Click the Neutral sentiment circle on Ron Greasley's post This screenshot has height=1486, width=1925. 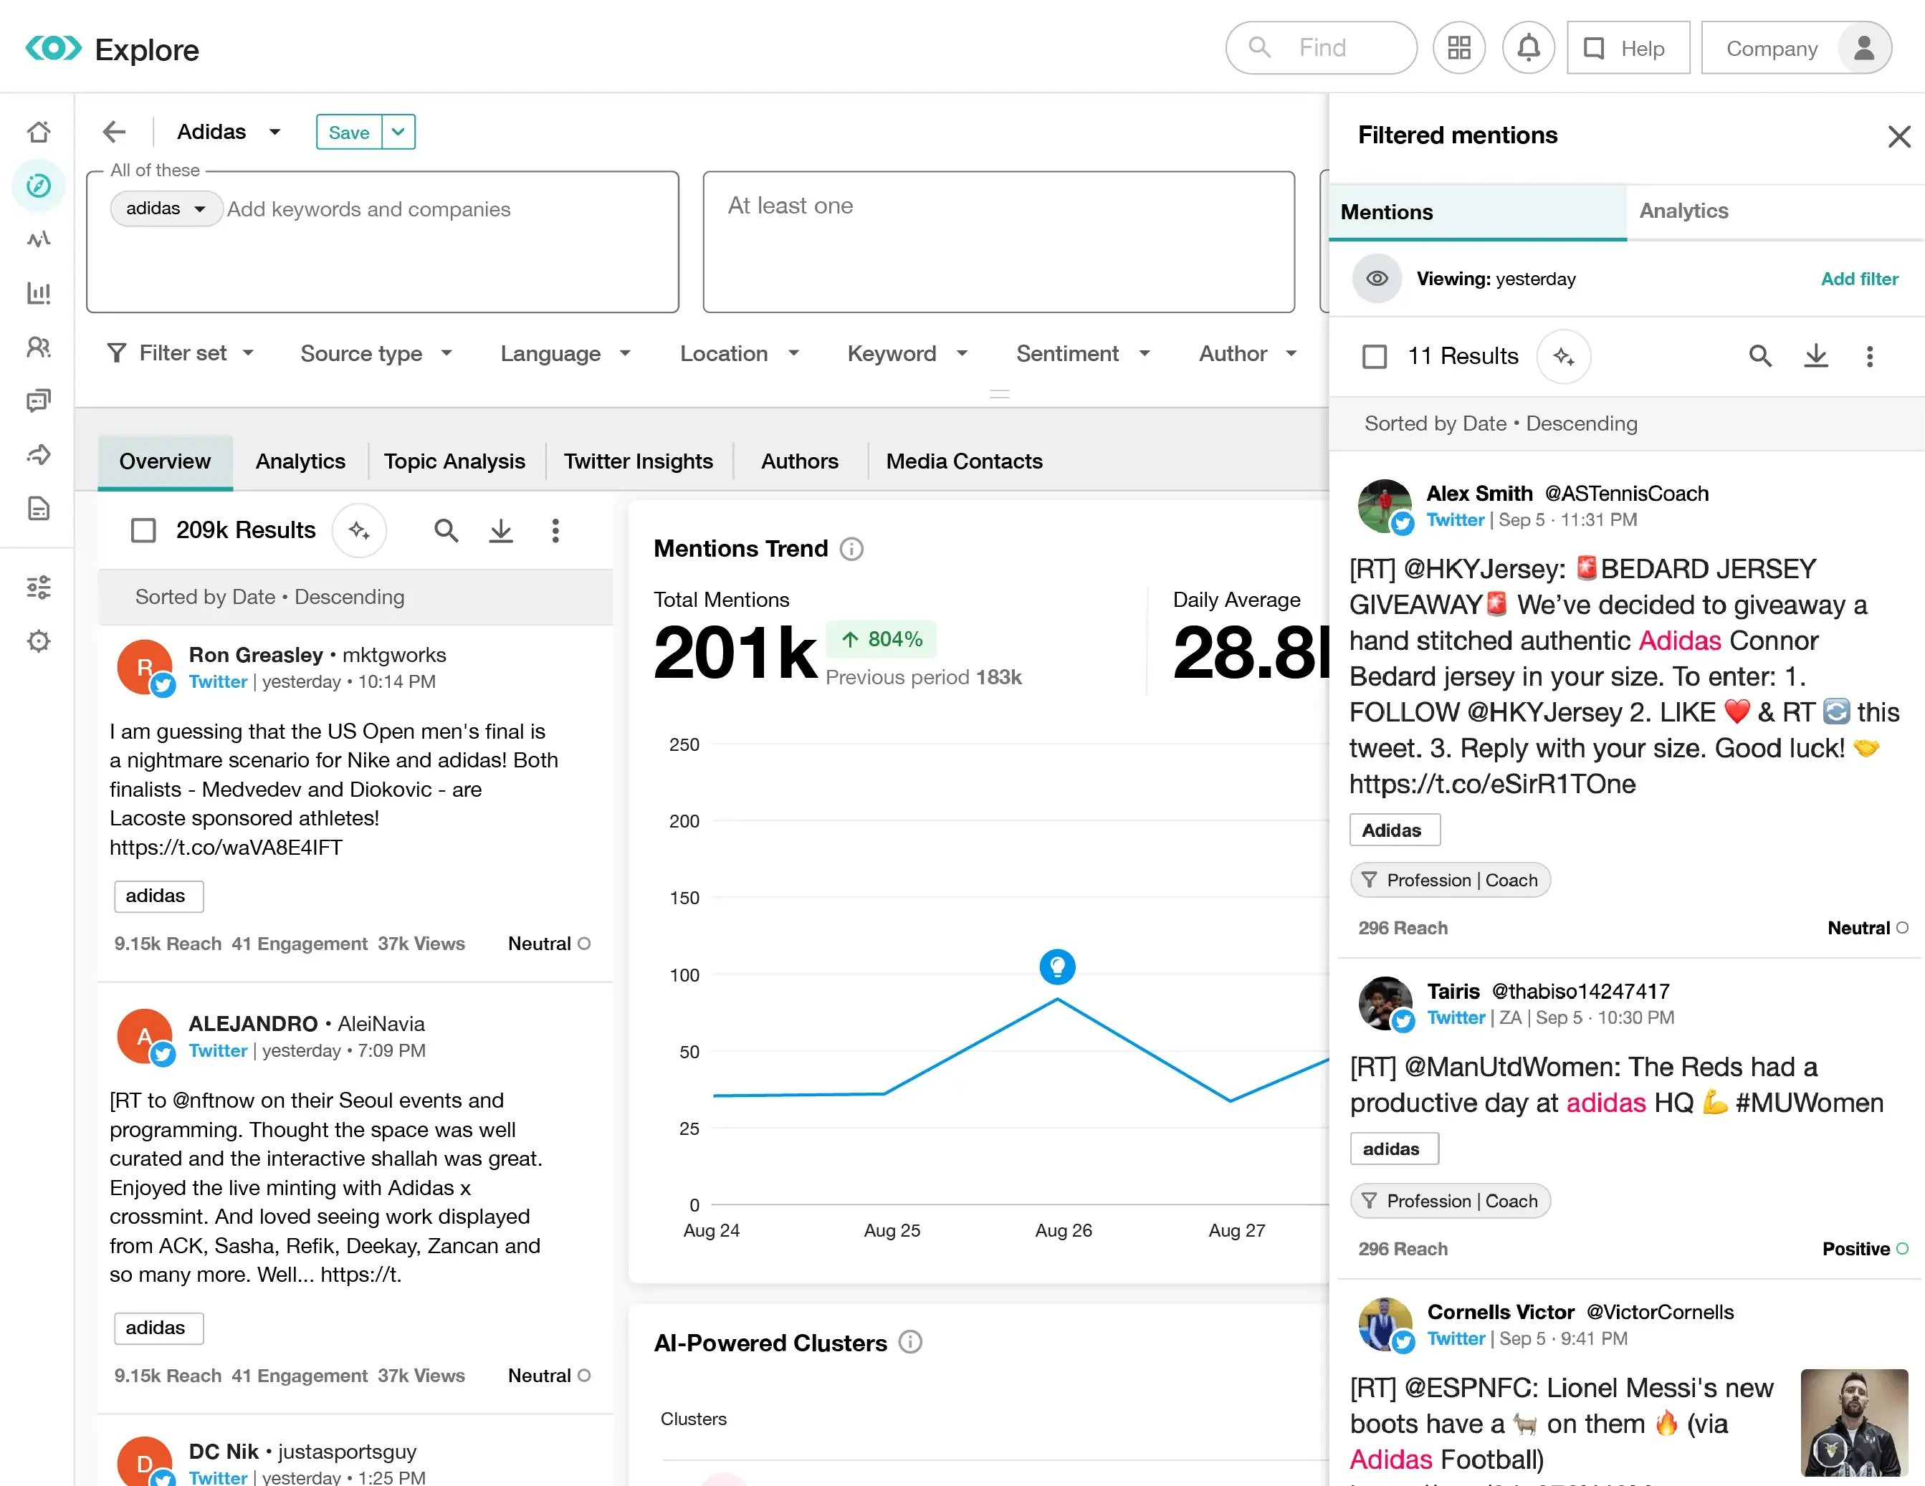tap(584, 943)
